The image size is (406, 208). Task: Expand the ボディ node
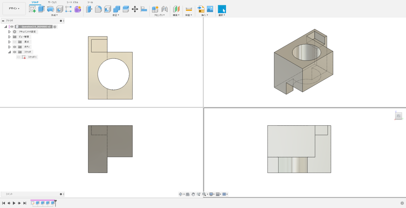[9, 47]
